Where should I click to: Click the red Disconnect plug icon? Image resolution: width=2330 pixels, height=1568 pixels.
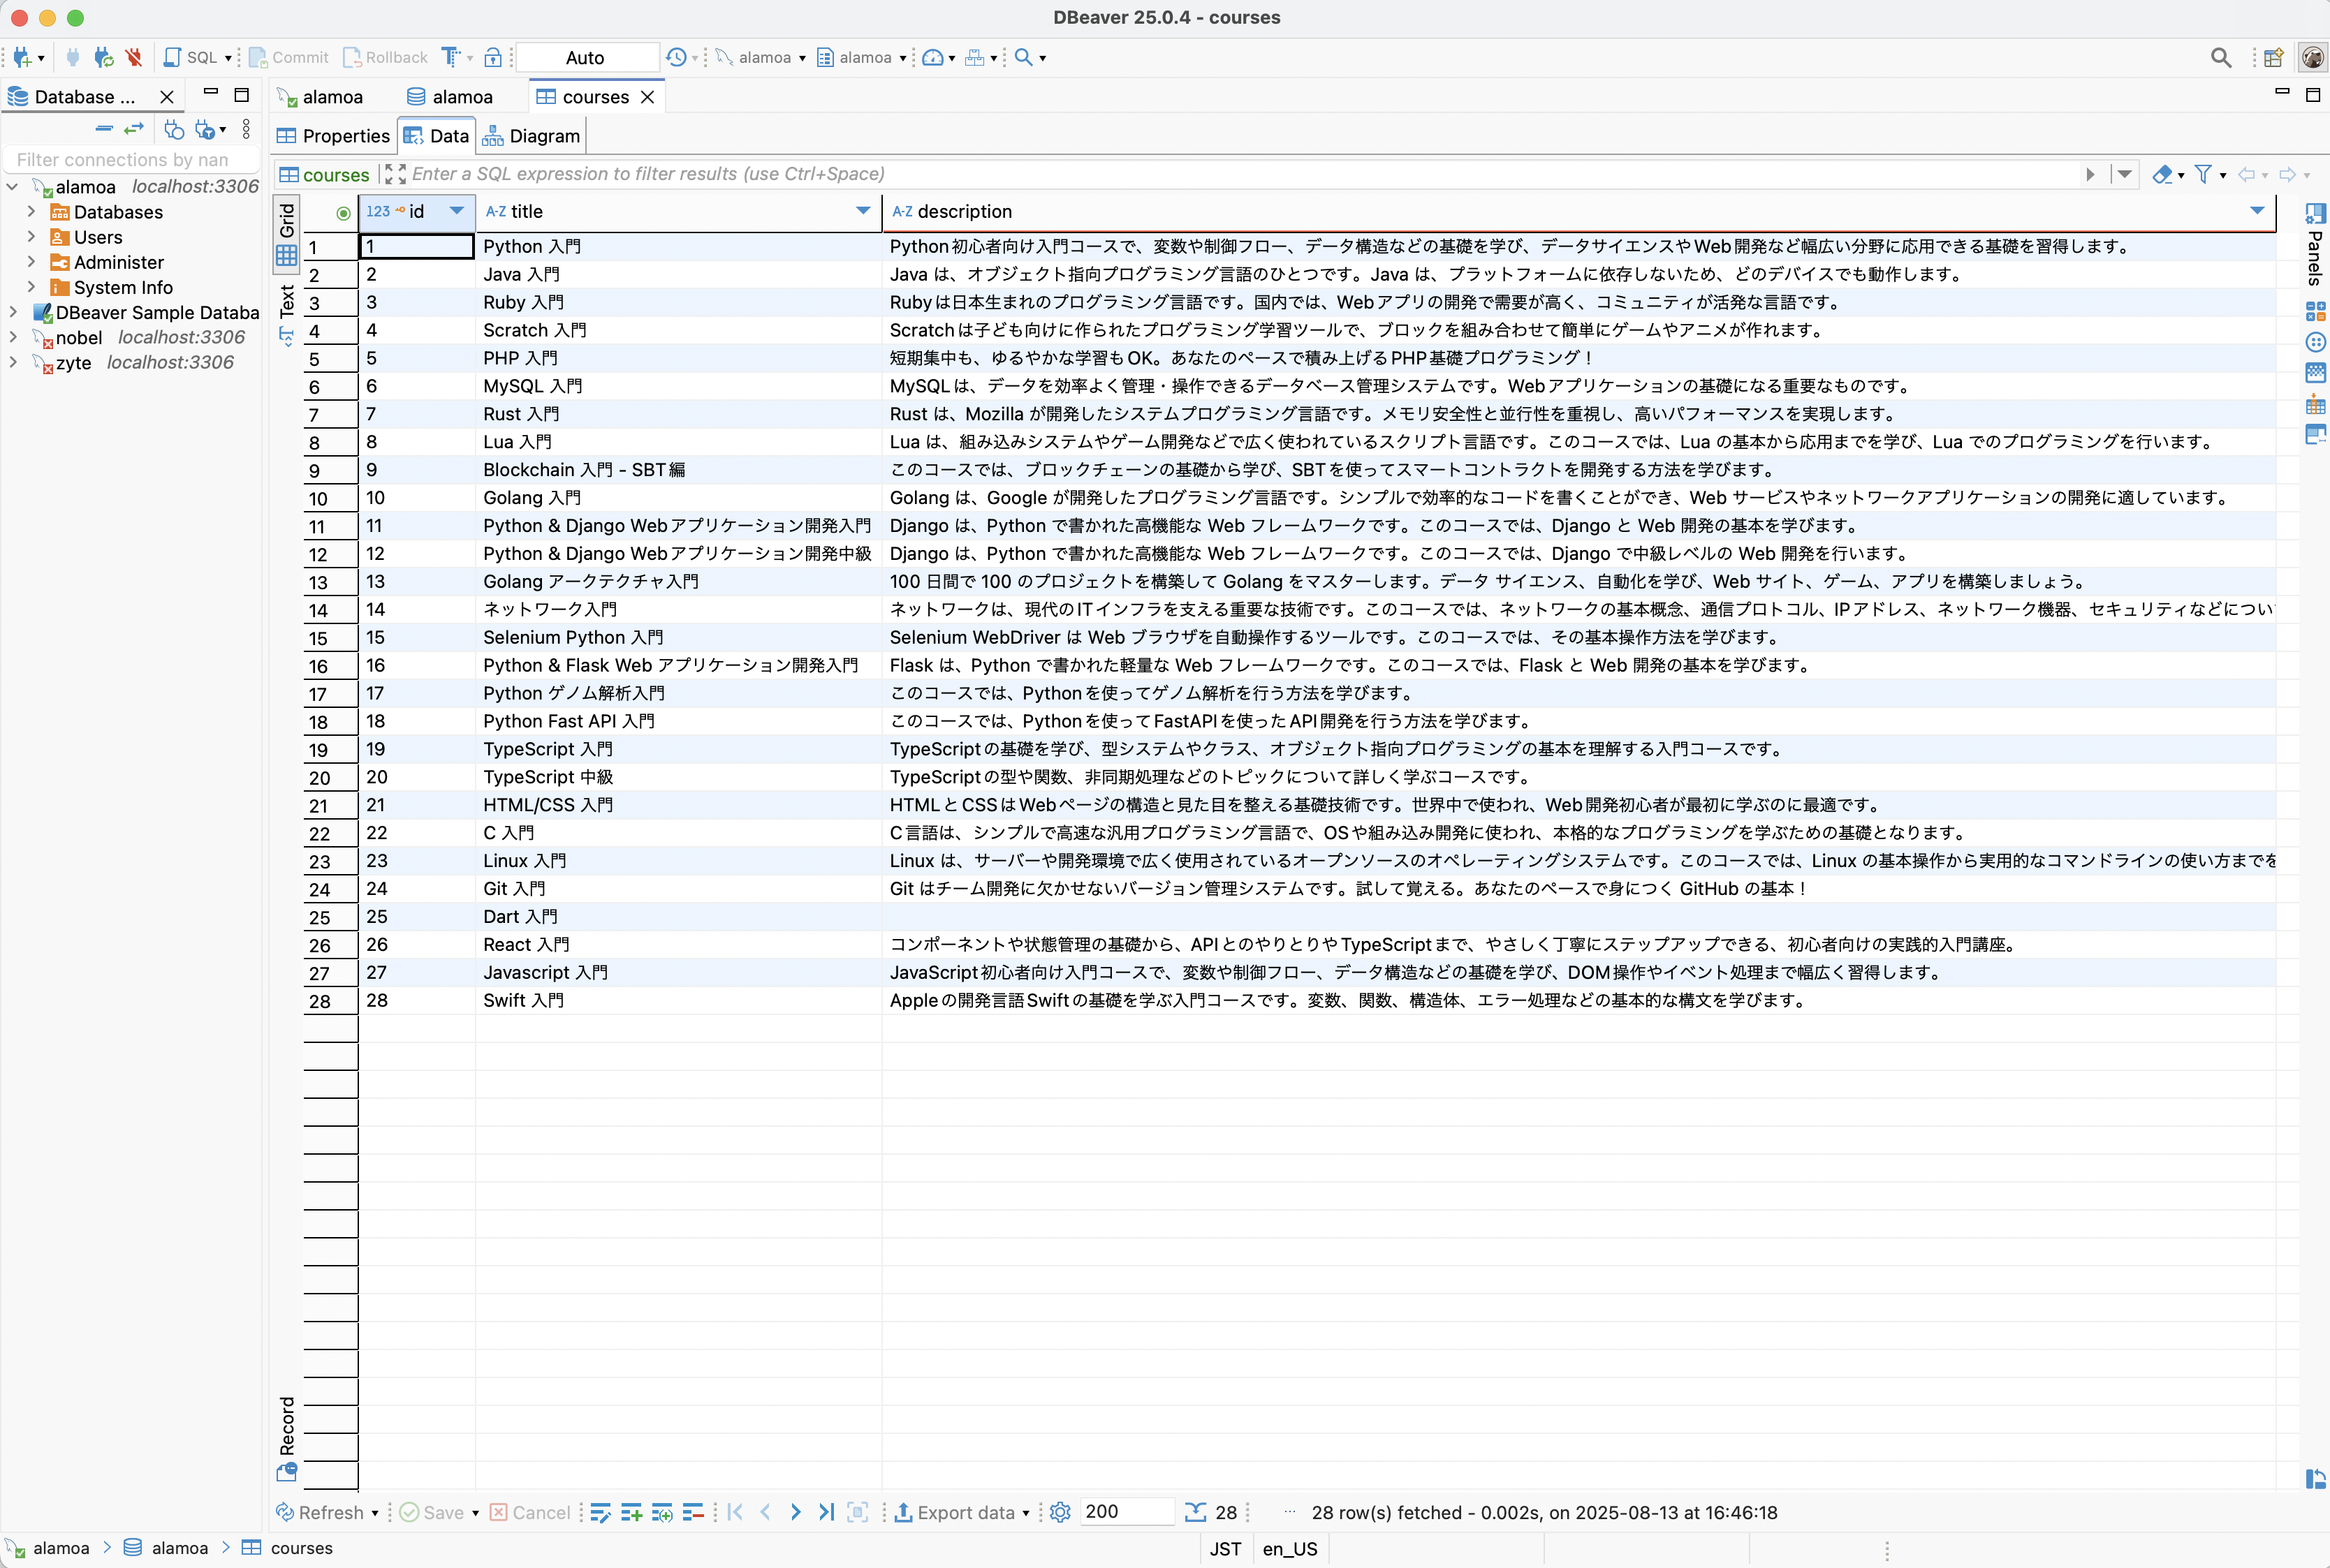click(x=134, y=57)
